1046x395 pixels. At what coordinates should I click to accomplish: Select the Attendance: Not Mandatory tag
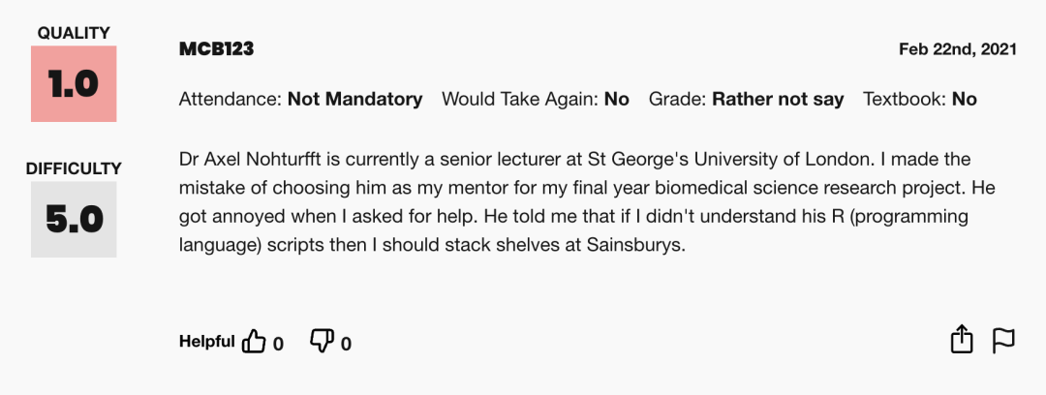(x=300, y=100)
